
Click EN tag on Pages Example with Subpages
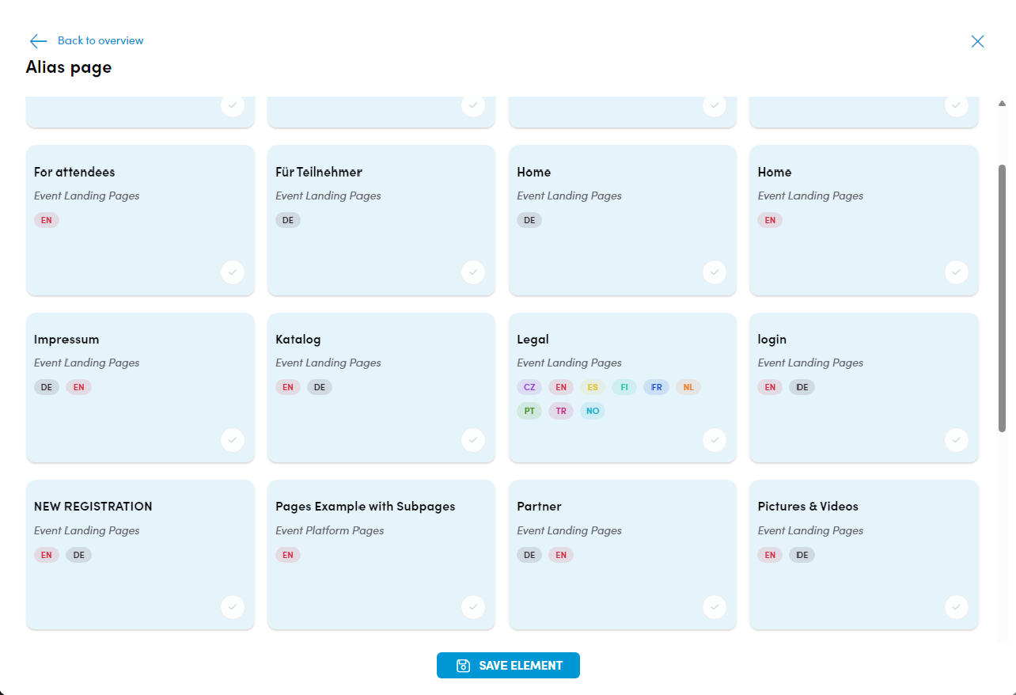288,555
